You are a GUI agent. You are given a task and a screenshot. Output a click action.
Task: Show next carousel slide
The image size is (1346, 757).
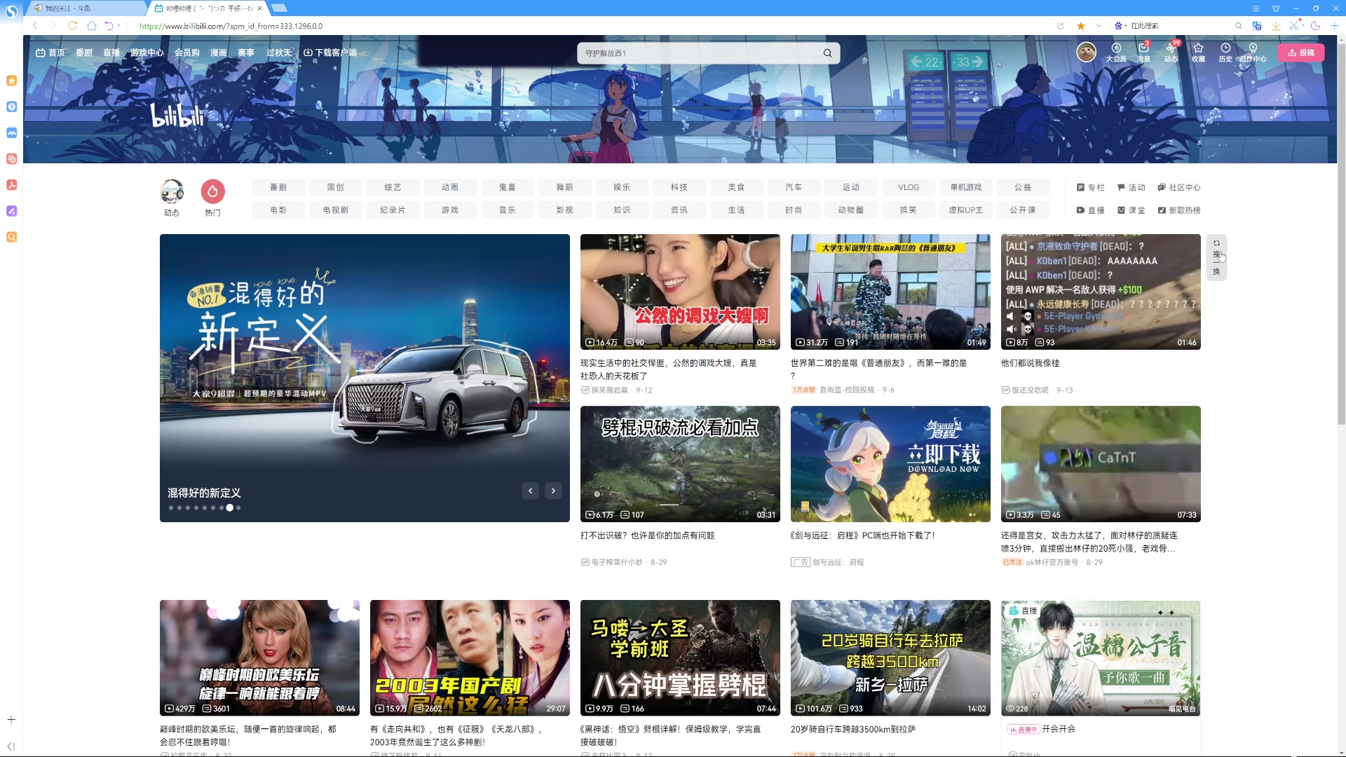click(x=553, y=491)
